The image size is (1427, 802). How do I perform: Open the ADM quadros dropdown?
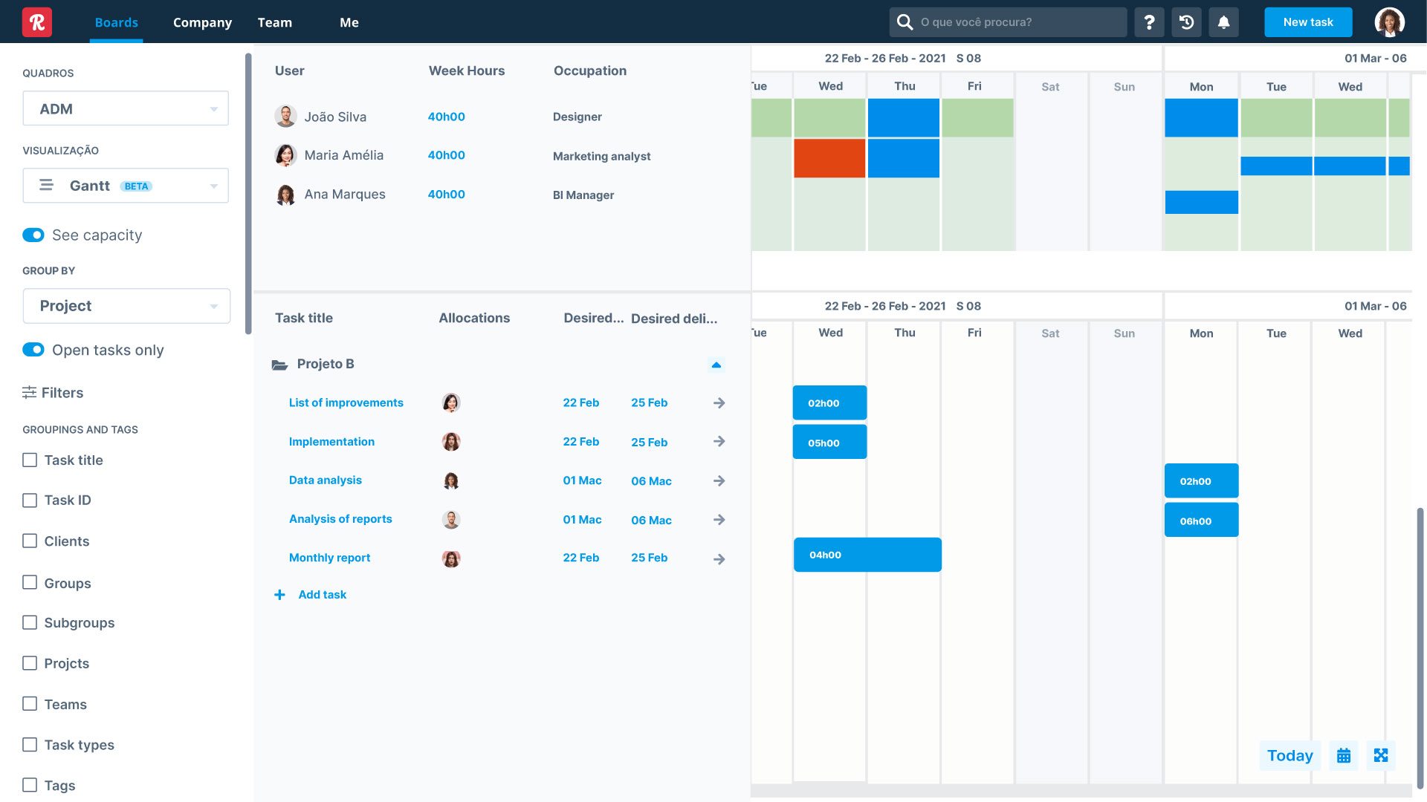click(x=126, y=109)
